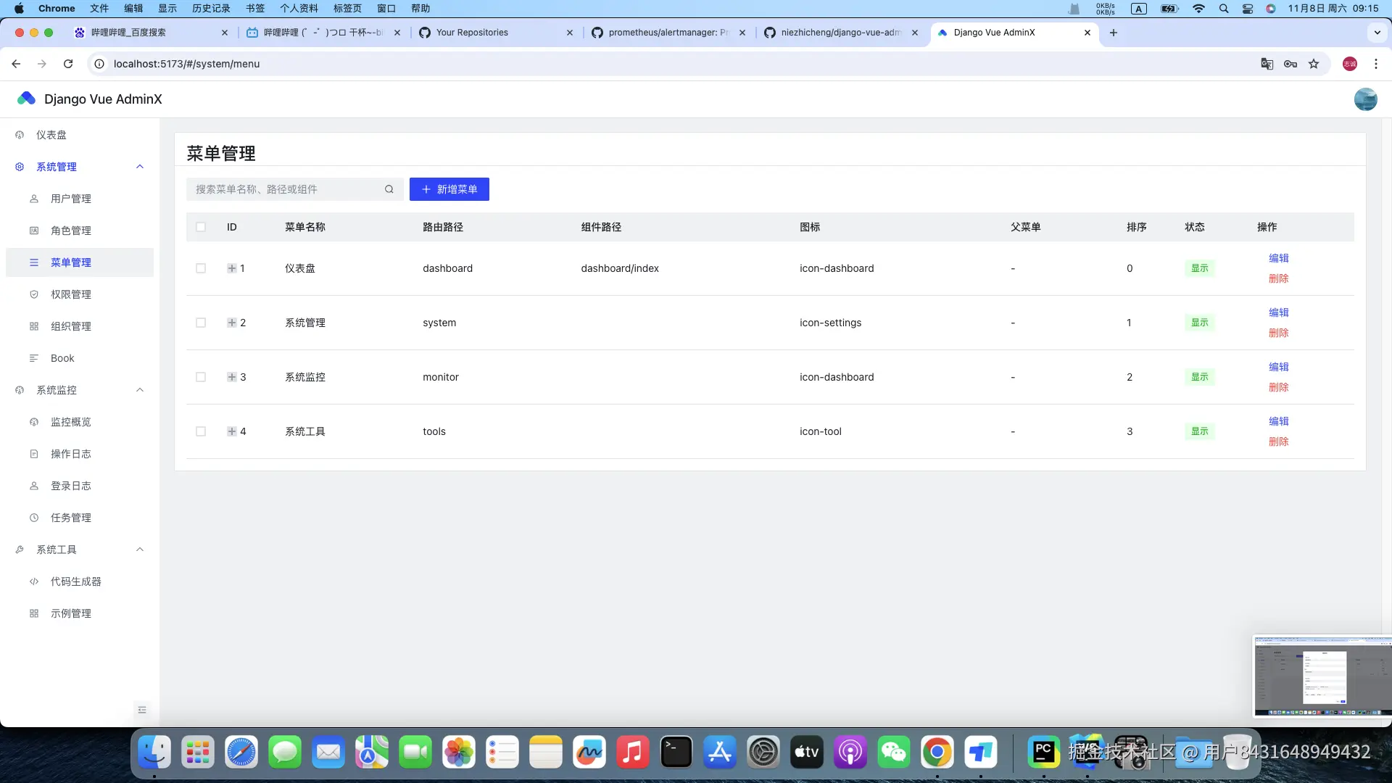Open WeChat from the dock
Screen dimensions: 1392x783
point(893,753)
